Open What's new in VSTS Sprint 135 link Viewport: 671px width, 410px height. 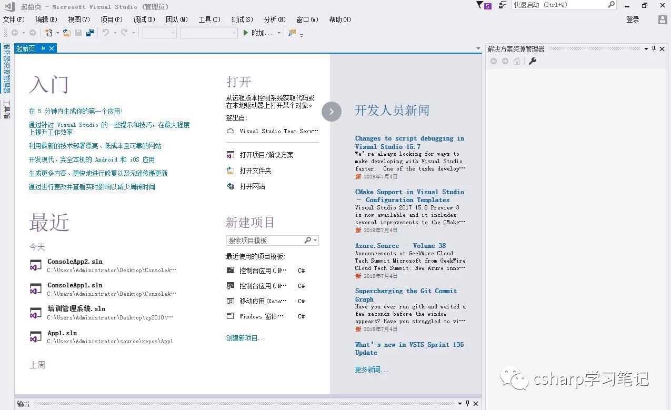click(x=409, y=348)
